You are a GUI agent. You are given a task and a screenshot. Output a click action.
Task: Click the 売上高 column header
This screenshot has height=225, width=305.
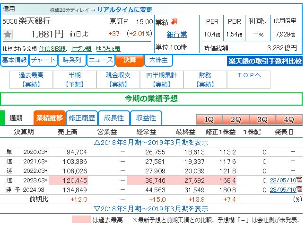tap(68, 132)
